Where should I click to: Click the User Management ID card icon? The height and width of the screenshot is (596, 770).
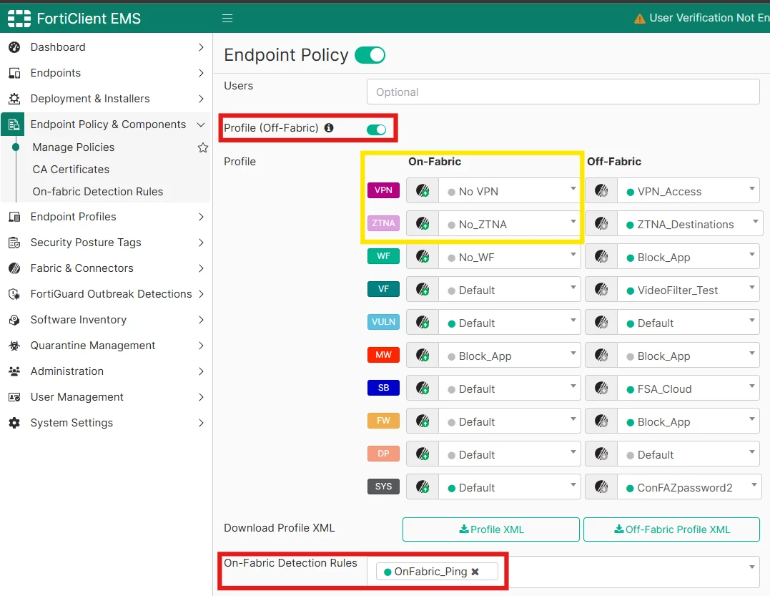[14, 397]
